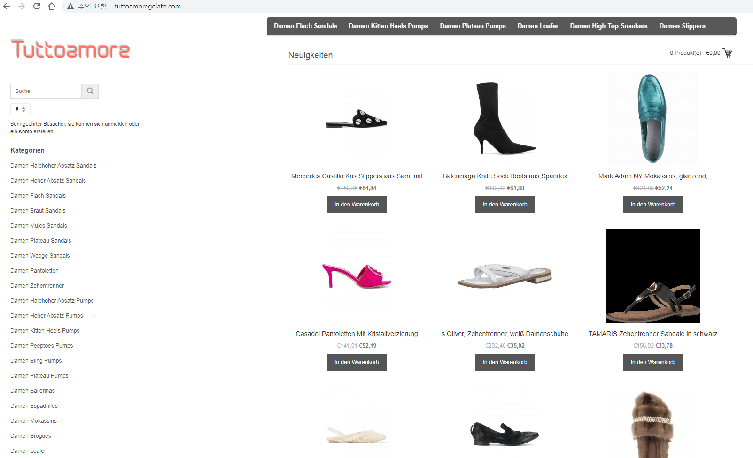Select Damen Mules Sandals category
This screenshot has width=753, height=458.
39,226
